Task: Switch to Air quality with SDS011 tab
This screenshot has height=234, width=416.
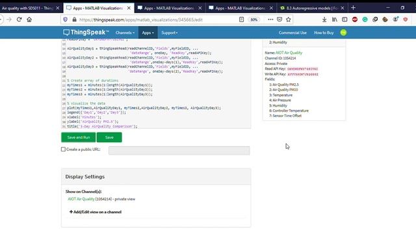Action: coord(27,8)
